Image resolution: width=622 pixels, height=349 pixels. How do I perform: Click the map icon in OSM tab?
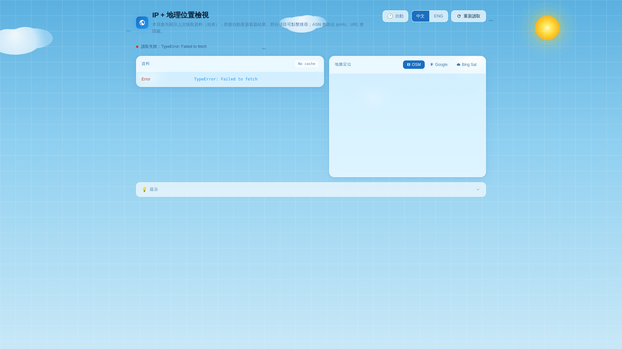pyautogui.click(x=409, y=65)
